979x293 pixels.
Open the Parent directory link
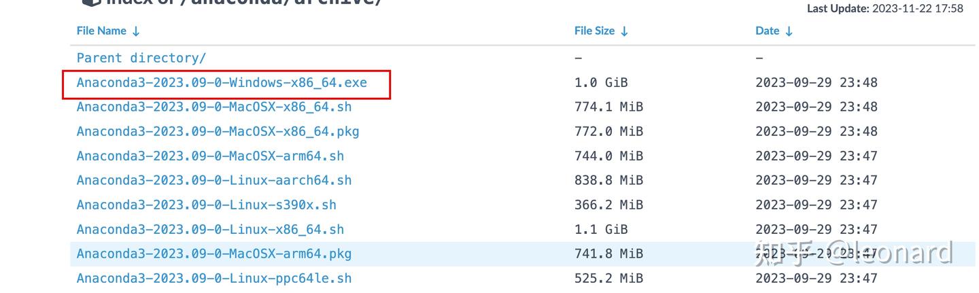pyautogui.click(x=141, y=58)
